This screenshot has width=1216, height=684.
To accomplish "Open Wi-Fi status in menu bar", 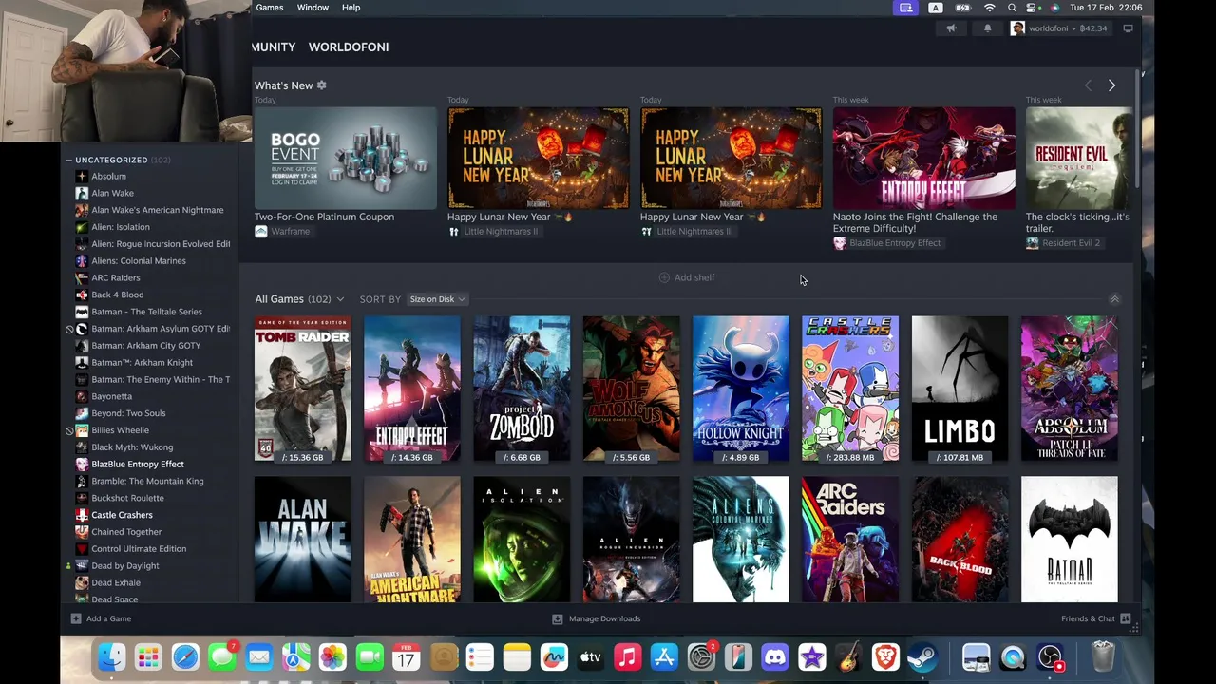I will tap(989, 8).
